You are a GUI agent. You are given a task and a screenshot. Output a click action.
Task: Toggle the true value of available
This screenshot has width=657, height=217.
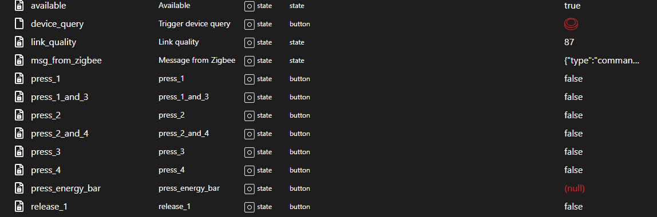(x=572, y=6)
